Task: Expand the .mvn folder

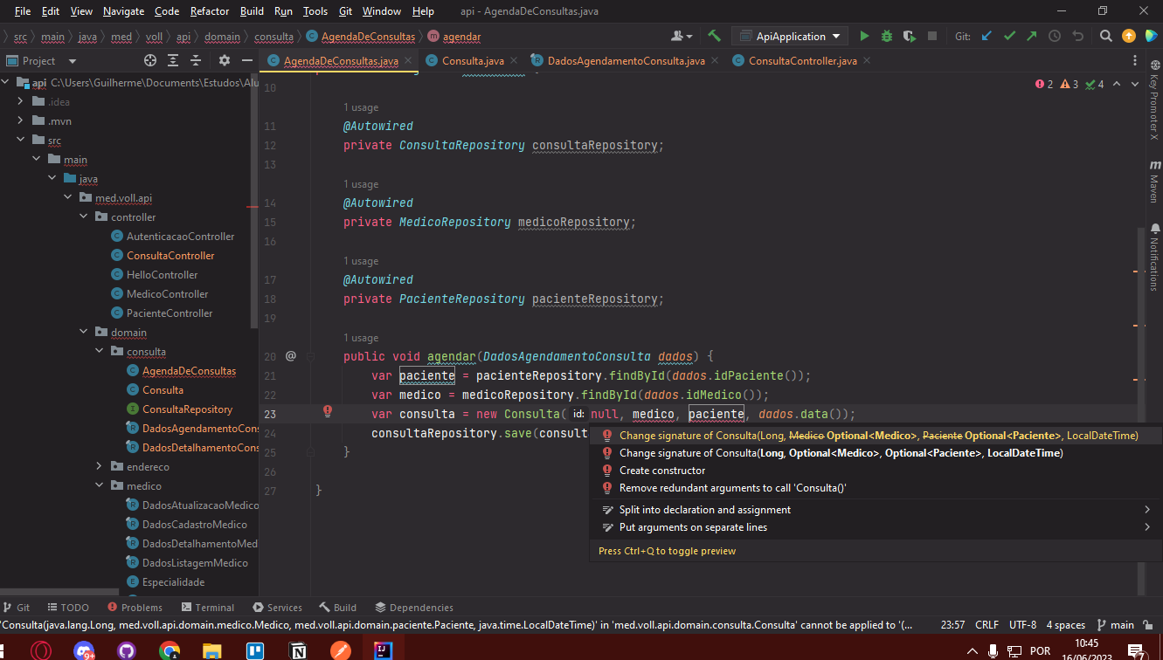Action: point(21,121)
